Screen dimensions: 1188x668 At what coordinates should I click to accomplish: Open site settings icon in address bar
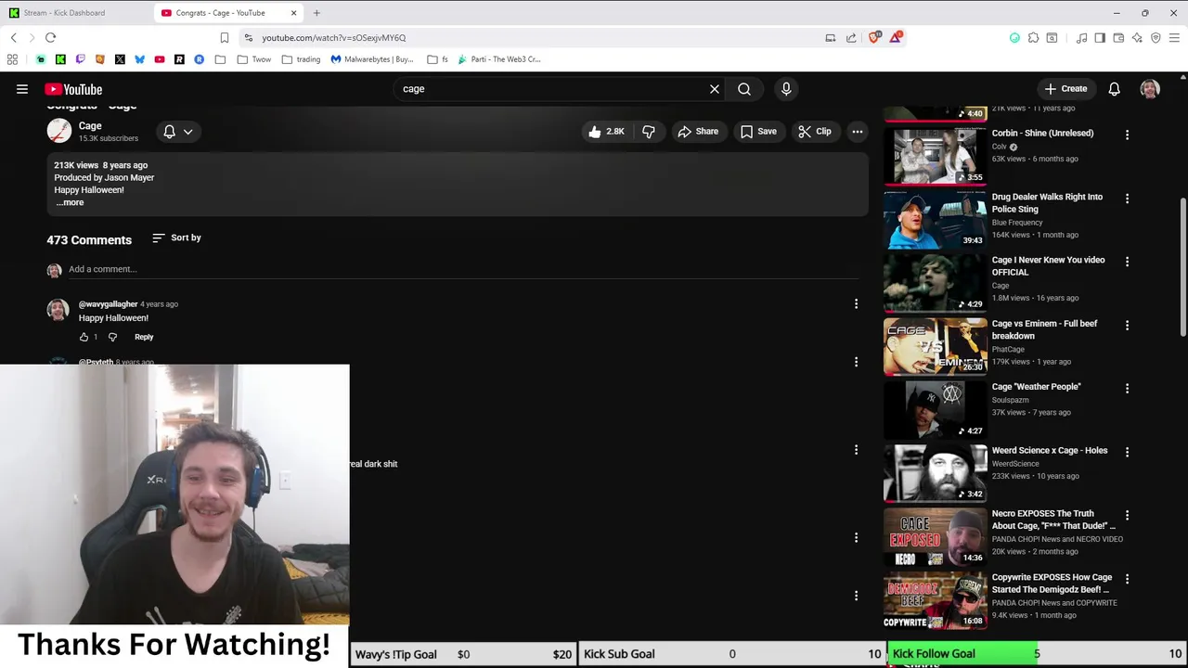(x=249, y=38)
